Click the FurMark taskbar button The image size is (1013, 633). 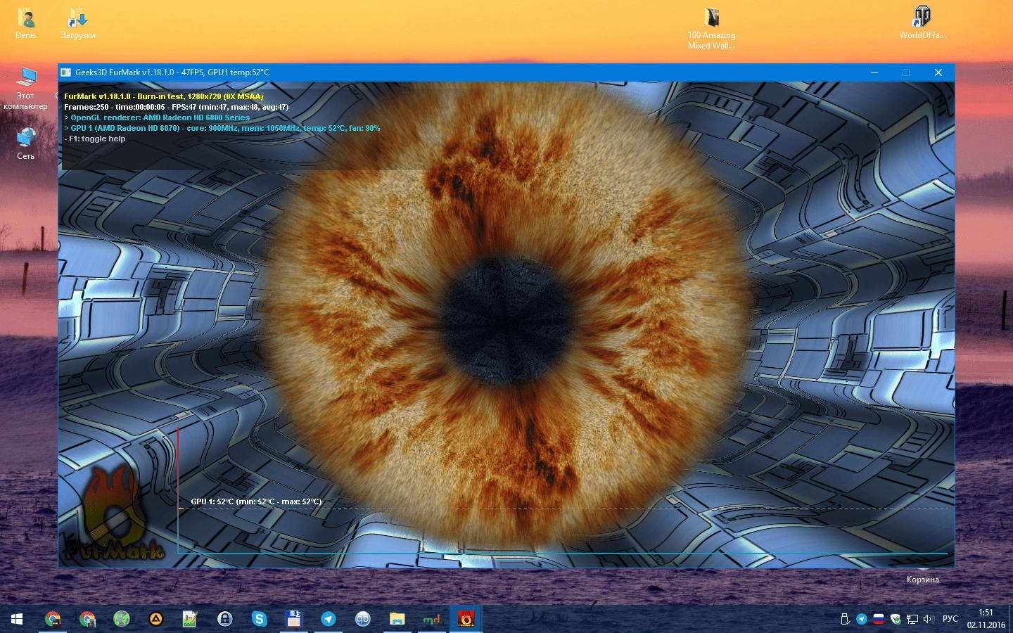point(466,619)
